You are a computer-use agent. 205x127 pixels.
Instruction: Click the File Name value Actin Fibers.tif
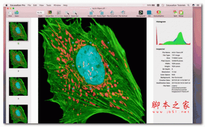pyautogui.click(x=177, y=52)
